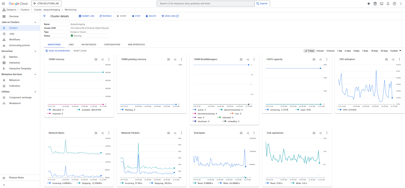Image resolution: width=405 pixels, height=188 pixels.
Task: Open the help question mark icon
Action: [x=394, y=4]
